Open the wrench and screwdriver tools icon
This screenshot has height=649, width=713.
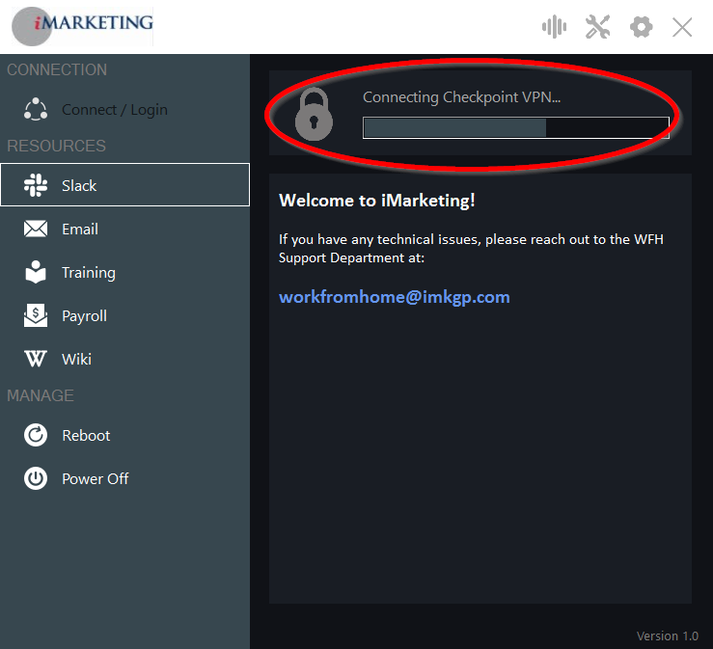[x=598, y=27]
